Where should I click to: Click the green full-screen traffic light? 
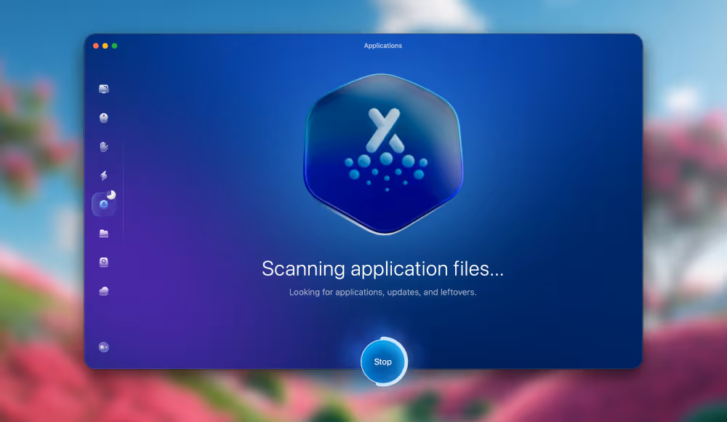pyautogui.click(x=114, y=44)
